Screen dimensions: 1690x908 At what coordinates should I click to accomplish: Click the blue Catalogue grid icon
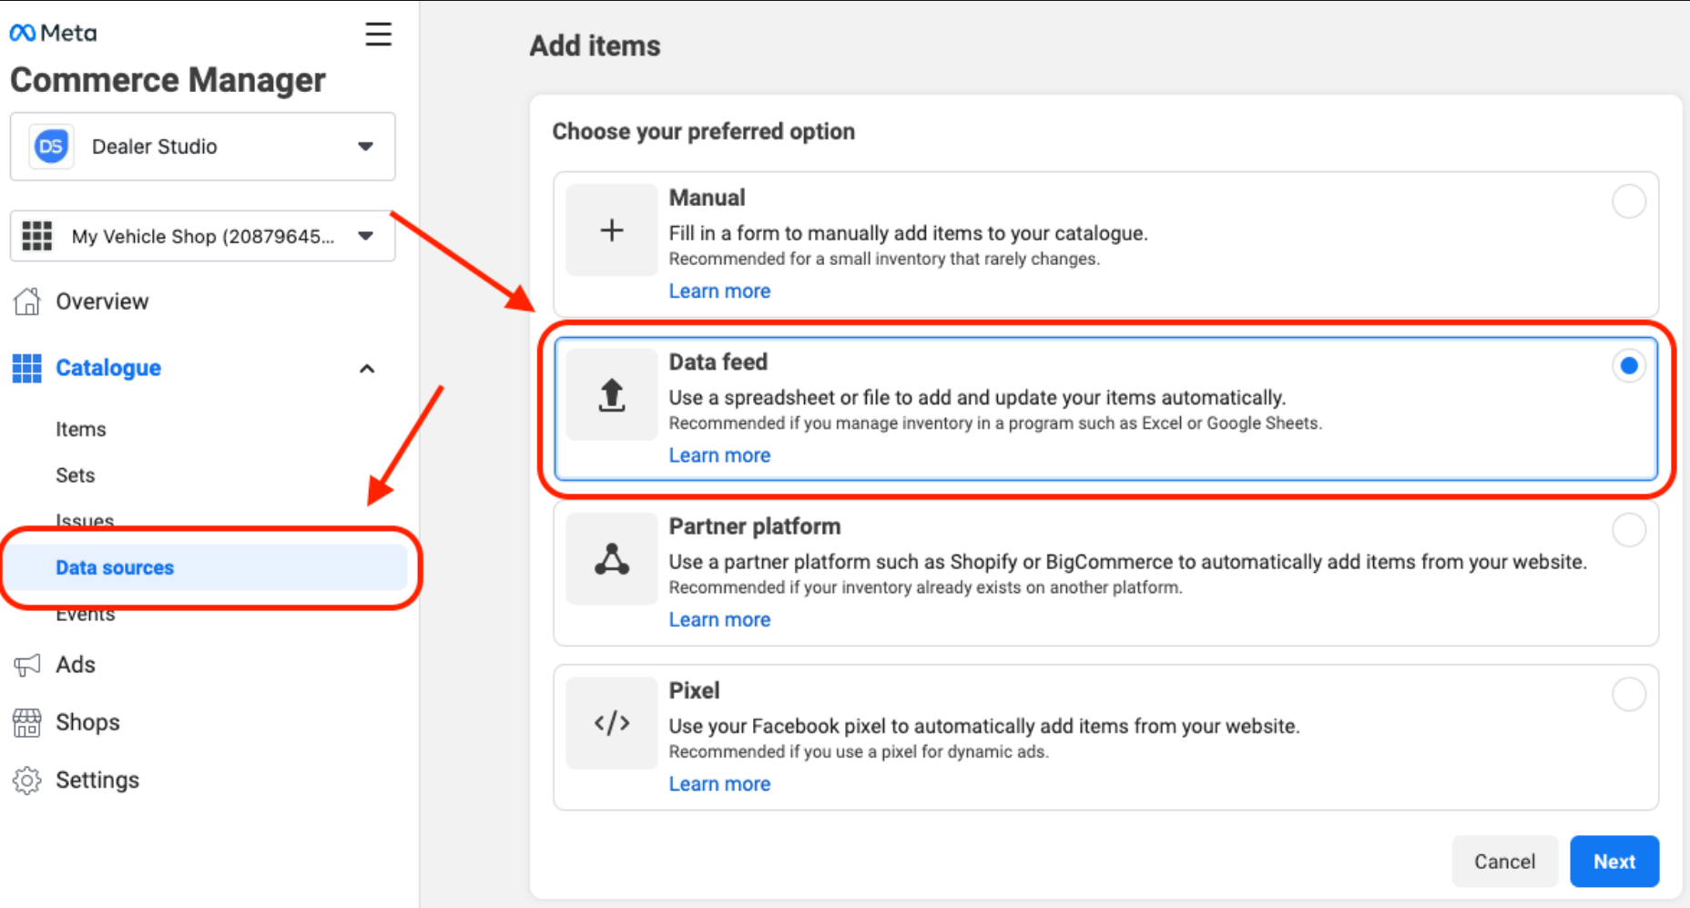pyautogui.click(x=27, y=368)
